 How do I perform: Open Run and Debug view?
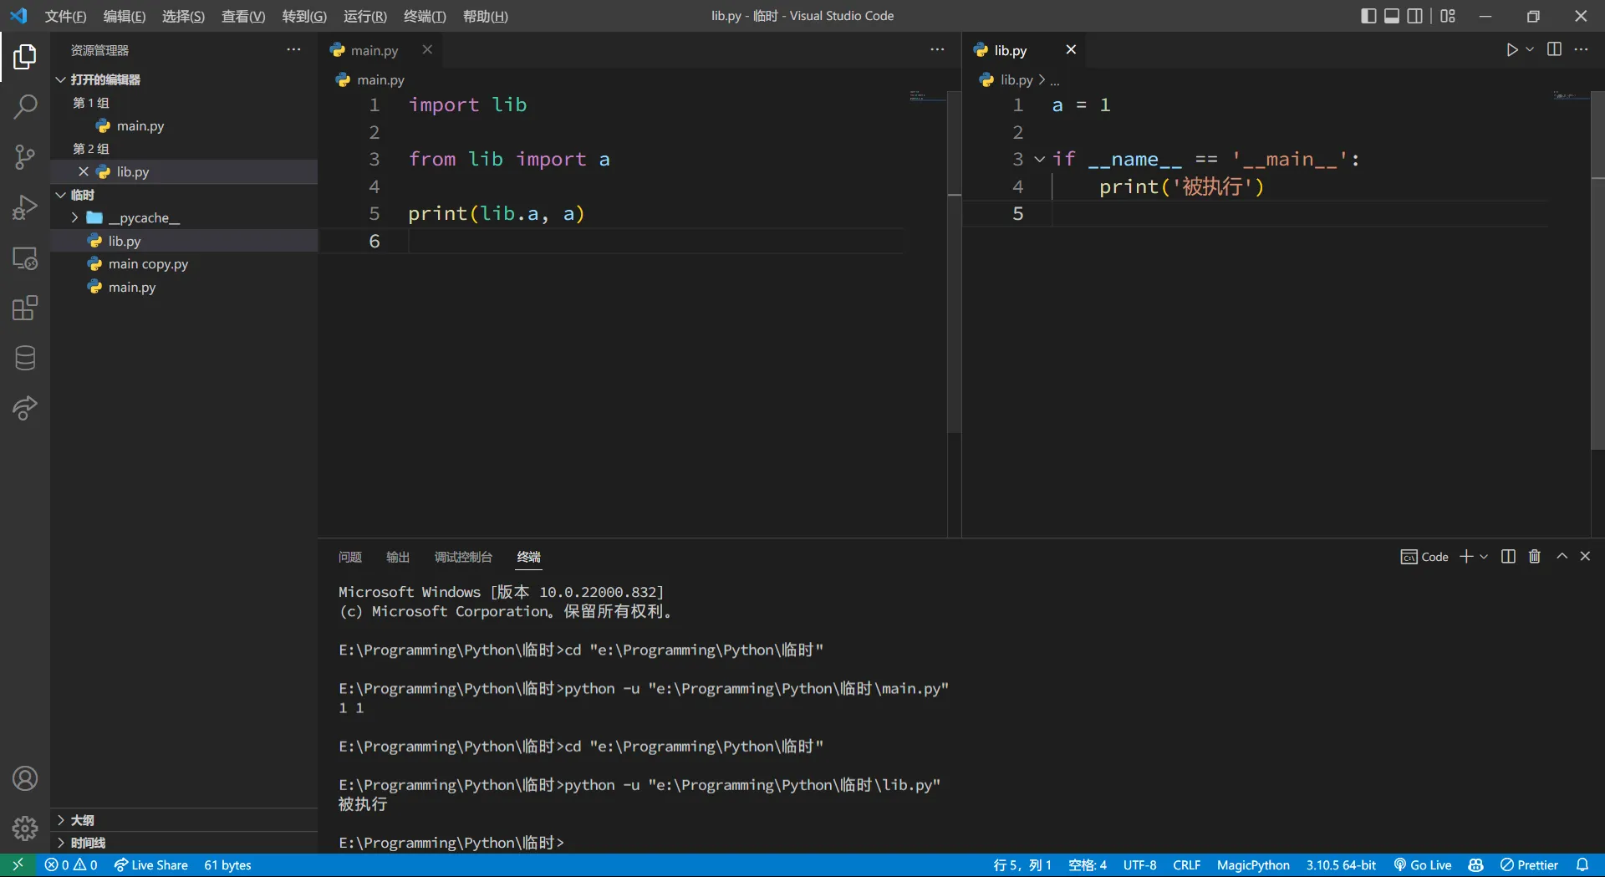[x=25, y=207]
